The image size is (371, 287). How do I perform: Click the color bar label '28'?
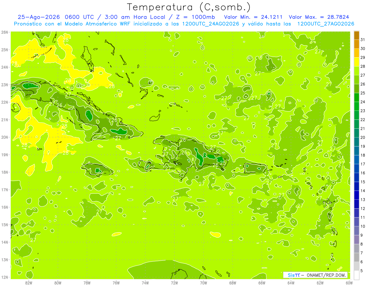pyautogui.click(x=363, y=66)
